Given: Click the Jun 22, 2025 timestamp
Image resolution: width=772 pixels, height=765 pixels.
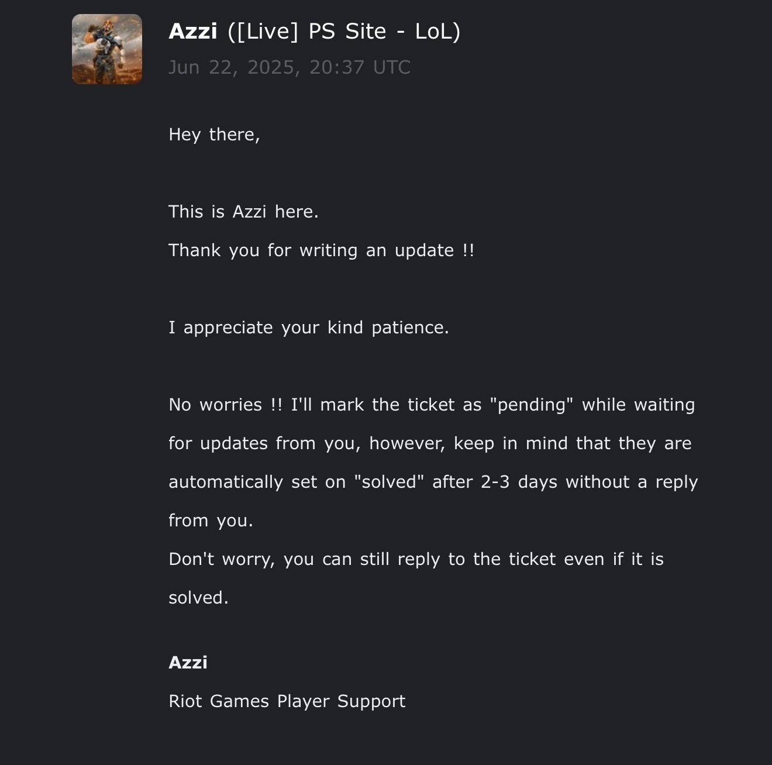Looking at the screenshot, I should click(289, 67).
